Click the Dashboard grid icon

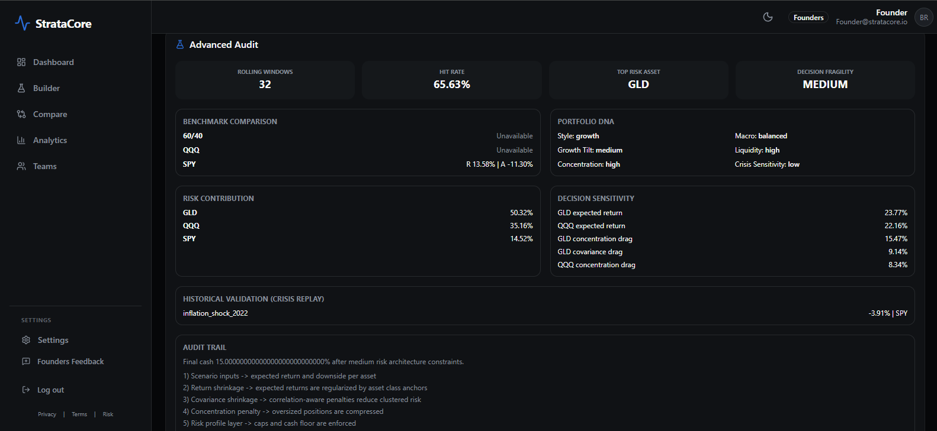pyautogui.click(x=21, y=62)
